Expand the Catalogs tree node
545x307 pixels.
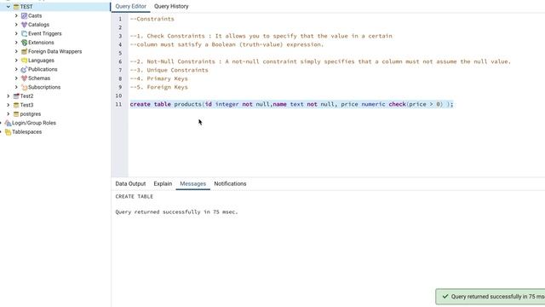(x=16, y=25)
